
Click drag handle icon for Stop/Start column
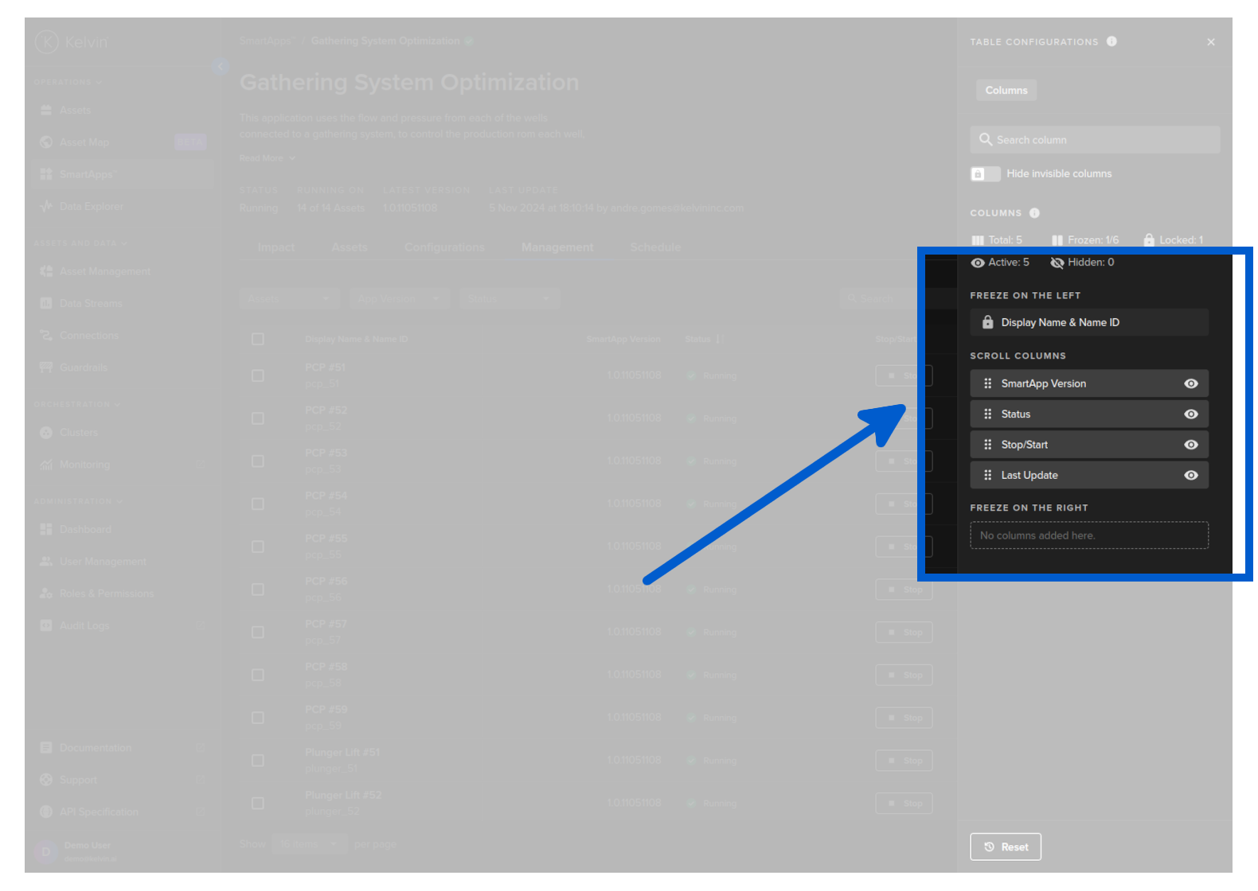point(987,445)
